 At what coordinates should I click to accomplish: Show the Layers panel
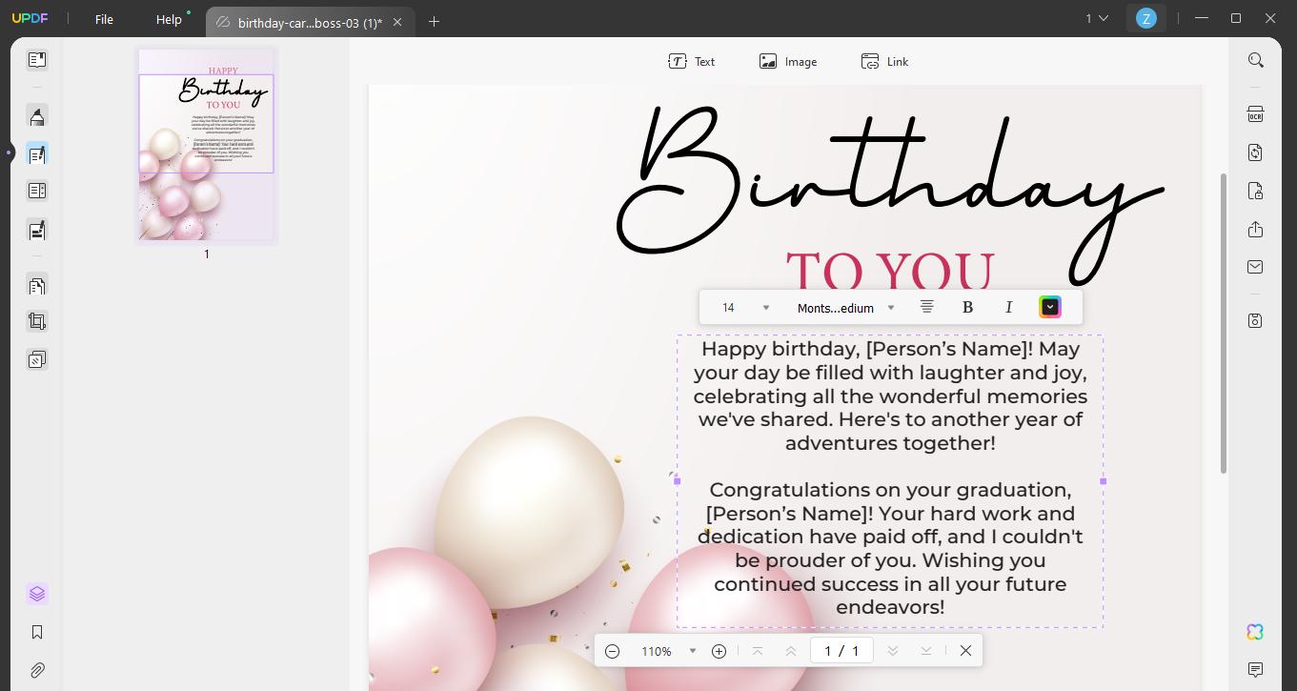(x=37, y=594)
